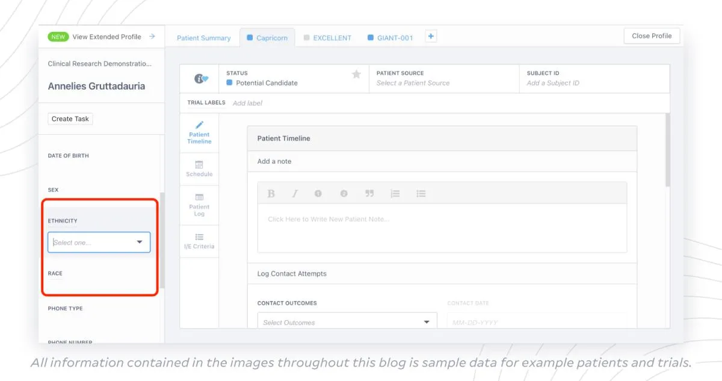The width and height of the screenshot is (722, 381).
Task: Create a bulleted list in the note
Action: click(421, 193)
